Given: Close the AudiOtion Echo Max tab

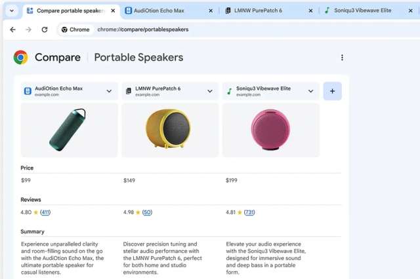Looking at the screenshot, I should click(211, 10).
